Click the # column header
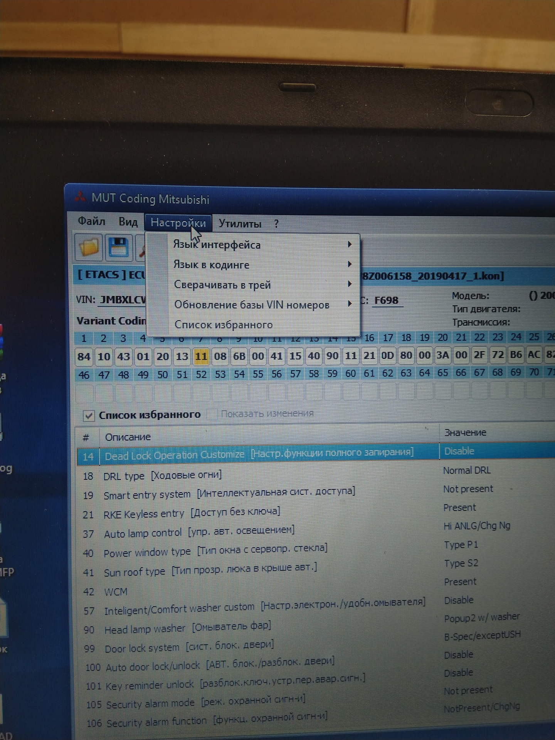 click(87, 437)
